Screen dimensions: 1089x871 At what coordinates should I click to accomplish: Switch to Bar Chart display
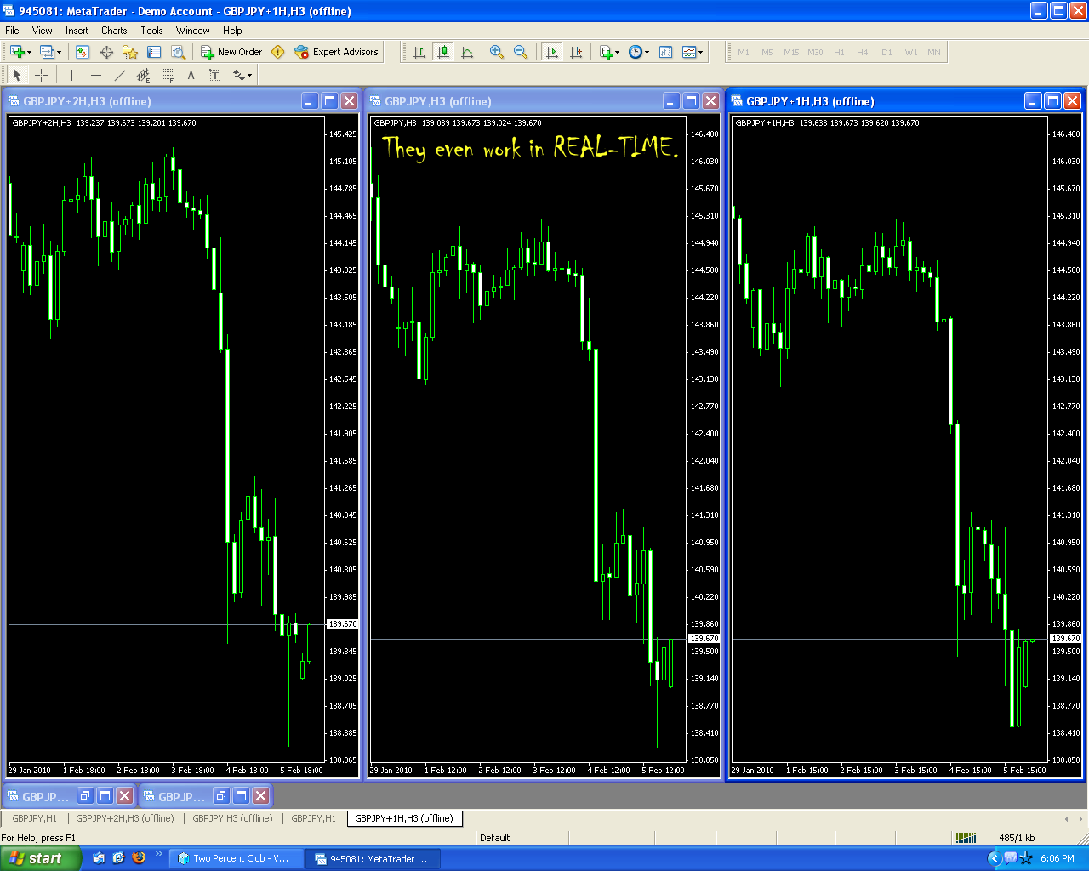coord(419,52)
